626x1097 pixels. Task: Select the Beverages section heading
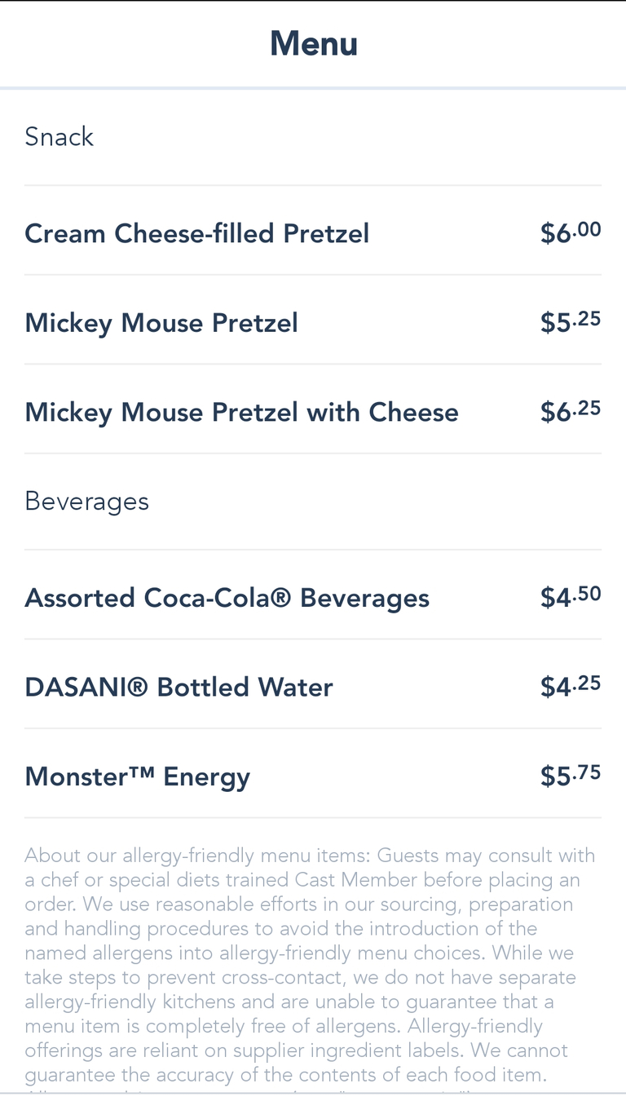coord(87,501)
